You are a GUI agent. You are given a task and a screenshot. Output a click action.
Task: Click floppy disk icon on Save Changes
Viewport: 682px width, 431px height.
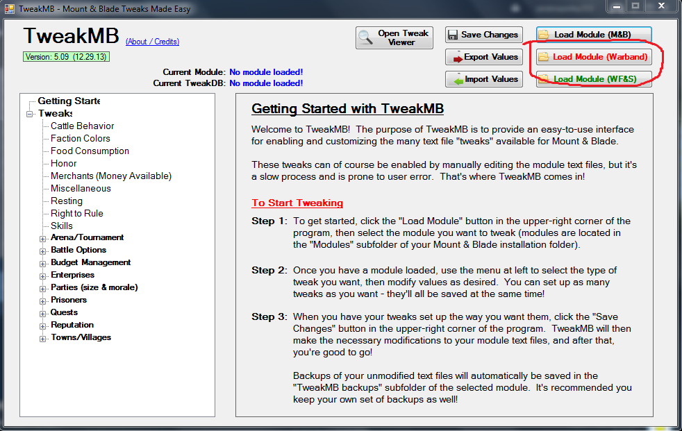(x=453, y=35)
